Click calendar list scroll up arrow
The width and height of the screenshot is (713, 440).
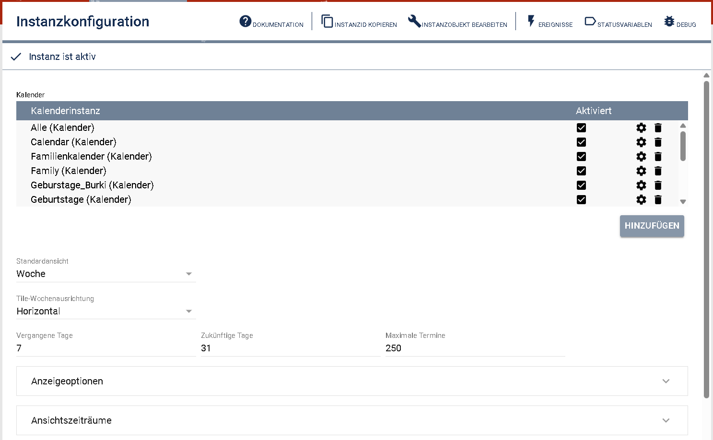tap(683, 126)
